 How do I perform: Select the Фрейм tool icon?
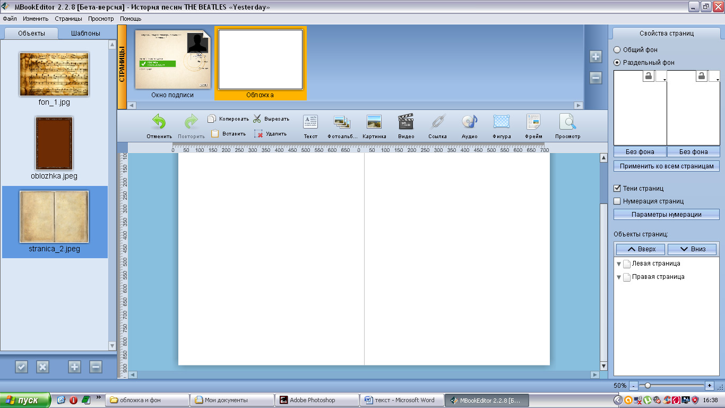point(533,122)
